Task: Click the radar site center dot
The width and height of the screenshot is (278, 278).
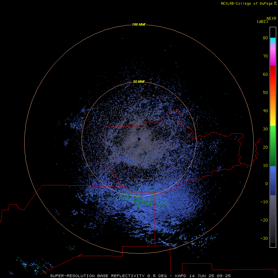Action: click(x=139, y=139)
